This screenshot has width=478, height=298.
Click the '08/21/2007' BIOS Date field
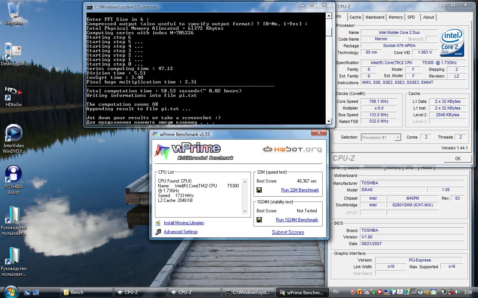(x=412, y=244)
